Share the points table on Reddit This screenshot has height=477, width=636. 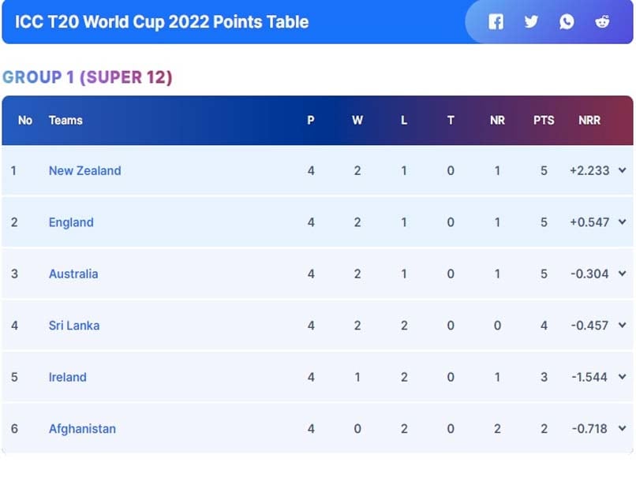pyautogui.click(x=602, y=21)
